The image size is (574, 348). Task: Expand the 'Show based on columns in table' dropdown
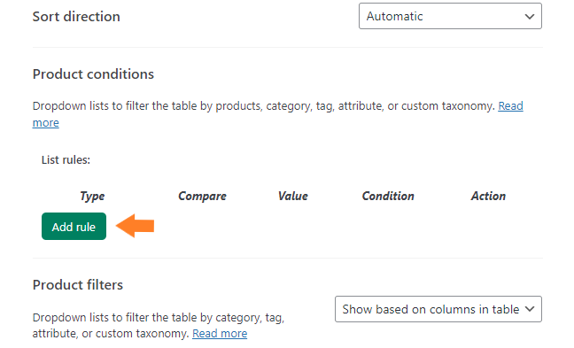click(x=438, y=309)
